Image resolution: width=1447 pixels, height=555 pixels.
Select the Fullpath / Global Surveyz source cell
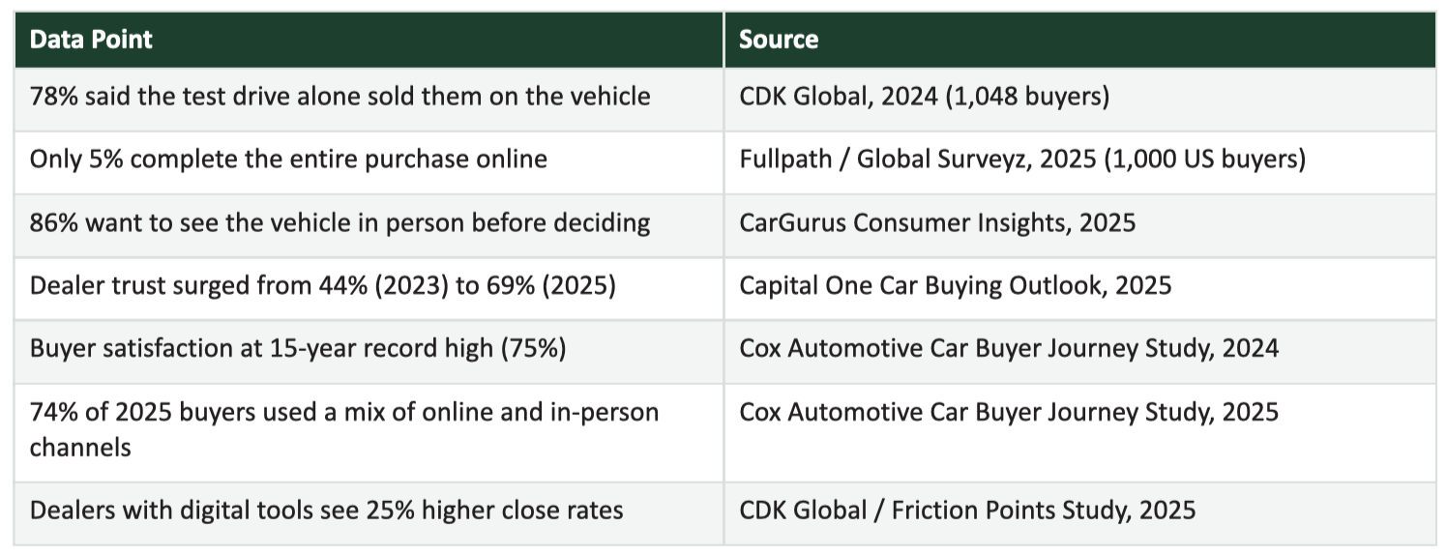tap(1079, 162)
